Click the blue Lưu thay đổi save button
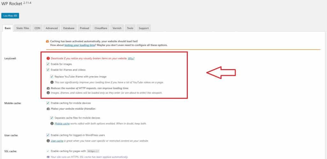The image size is (327, 159). click(x=10, y=16)
